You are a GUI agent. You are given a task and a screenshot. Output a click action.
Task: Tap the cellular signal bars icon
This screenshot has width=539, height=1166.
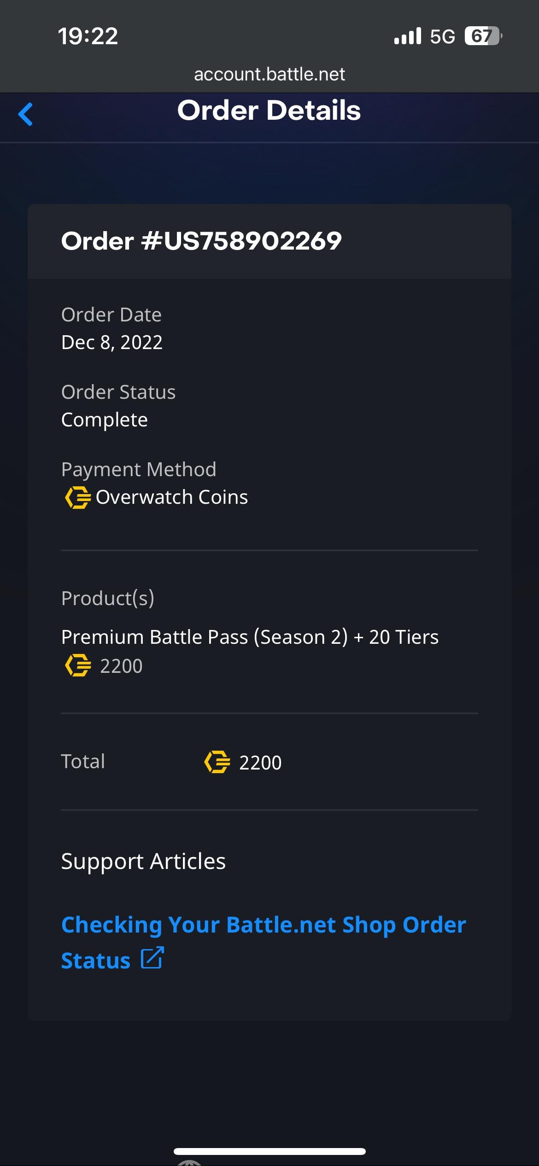pos(407,35)
